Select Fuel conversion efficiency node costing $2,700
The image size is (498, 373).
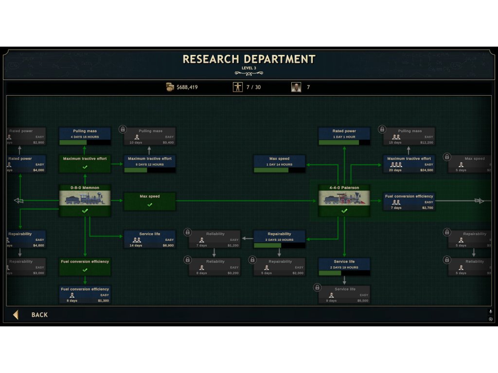[x=409, y=202]
